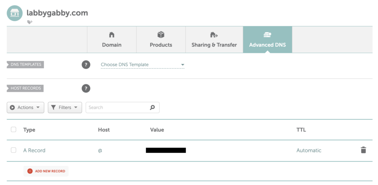Click the red plus icon of Add New Record
378x185 pixels.
coord(30,171)
